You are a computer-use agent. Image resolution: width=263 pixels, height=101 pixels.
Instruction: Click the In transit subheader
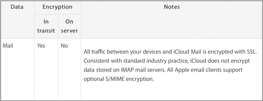tap(46, 26)
